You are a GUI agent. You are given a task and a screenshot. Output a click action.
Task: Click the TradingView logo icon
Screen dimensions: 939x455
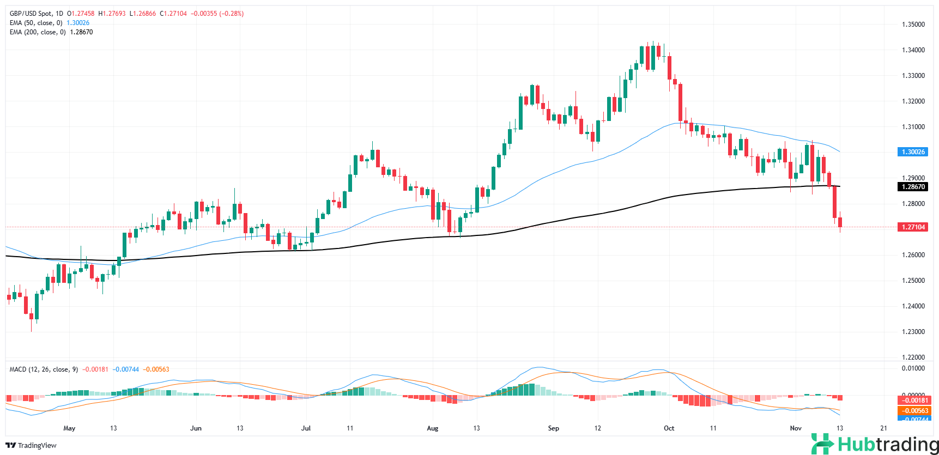10,445
